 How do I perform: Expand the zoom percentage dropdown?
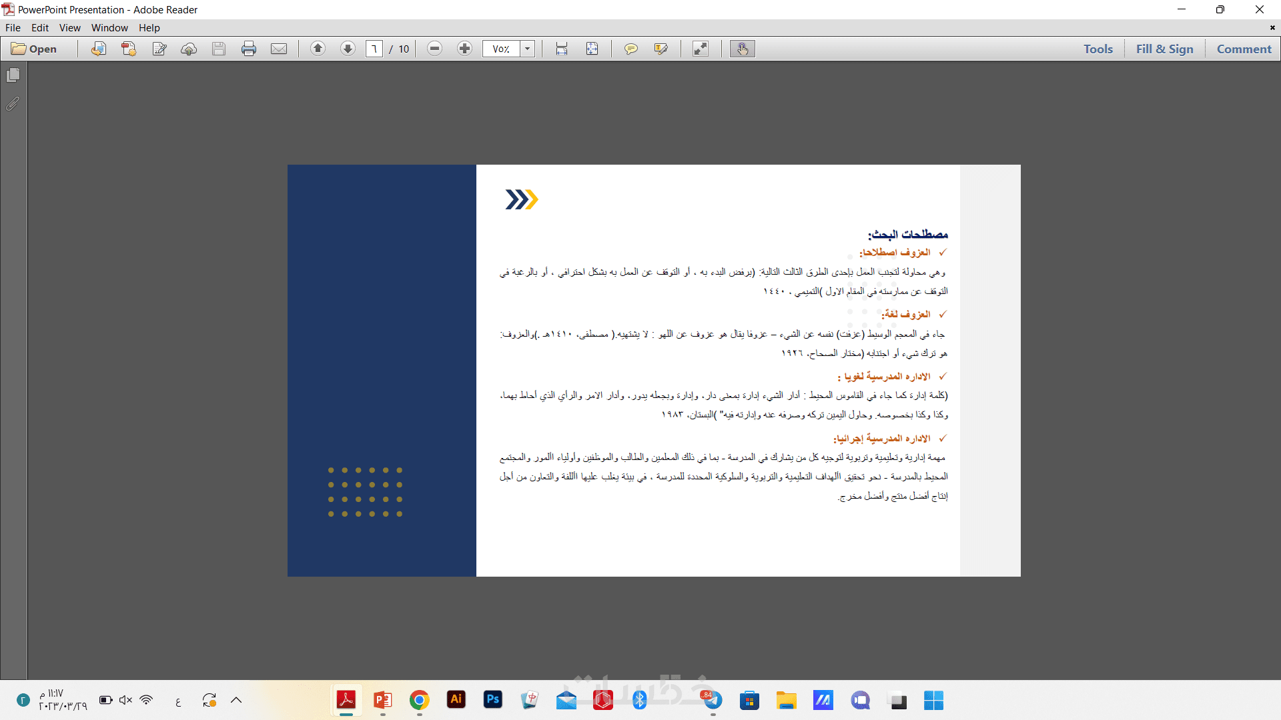tap(528, 49)
